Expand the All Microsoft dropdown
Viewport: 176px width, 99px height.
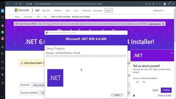[x=159, y=11]
